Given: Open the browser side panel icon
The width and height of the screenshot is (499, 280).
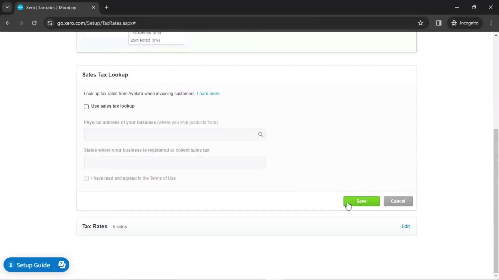Looking at the screenshot, I should click(x=439, y=23).
